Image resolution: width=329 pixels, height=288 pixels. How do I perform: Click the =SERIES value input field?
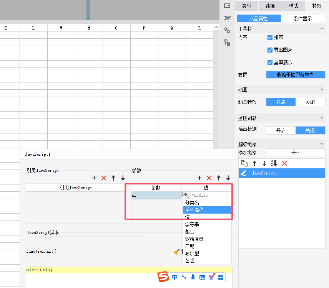(x=211, y=195)
